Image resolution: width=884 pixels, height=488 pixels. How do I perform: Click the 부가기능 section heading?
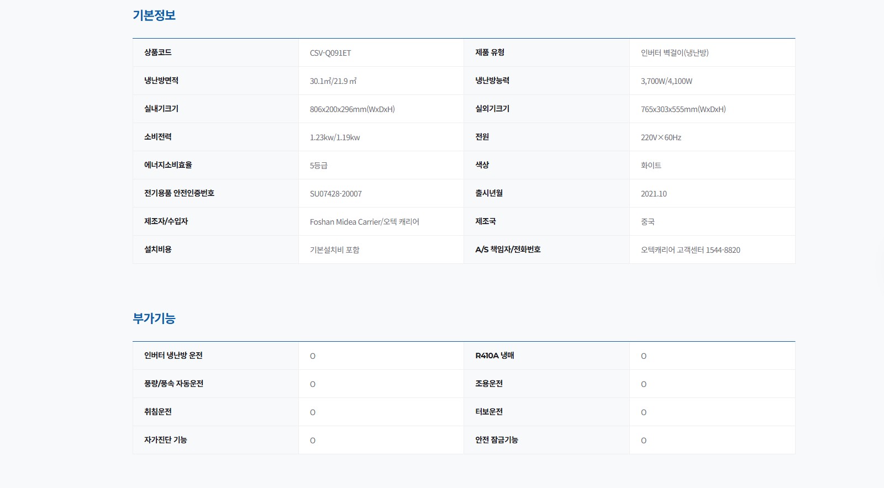point(154,319)
